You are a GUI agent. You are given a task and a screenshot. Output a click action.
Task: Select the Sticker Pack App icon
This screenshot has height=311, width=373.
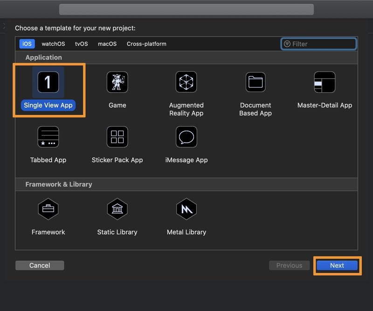[117, 137]
